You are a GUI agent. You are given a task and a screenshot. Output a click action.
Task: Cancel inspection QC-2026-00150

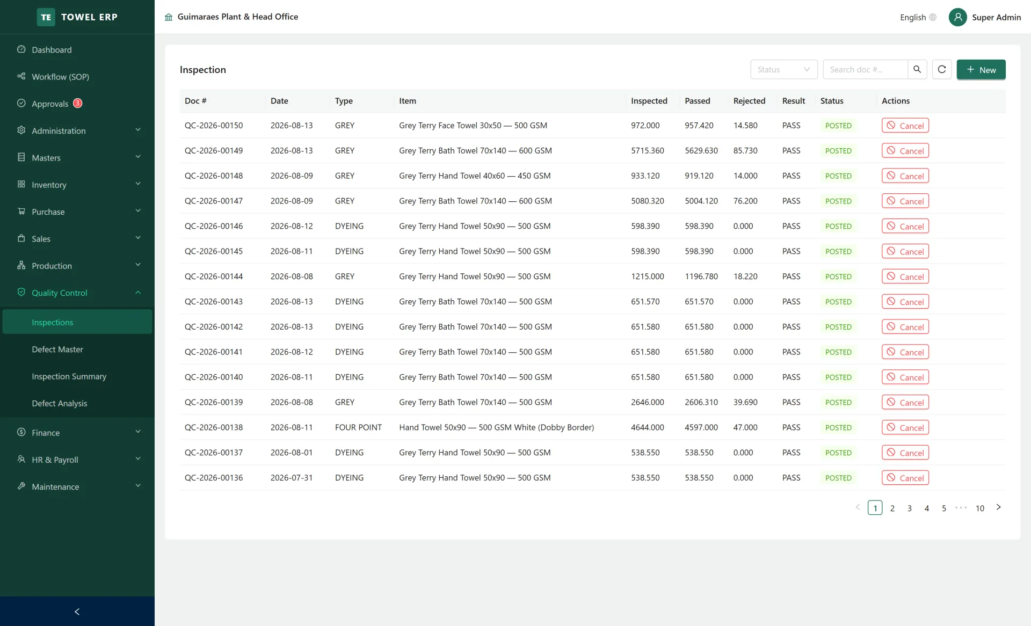[x=905, y=126]
